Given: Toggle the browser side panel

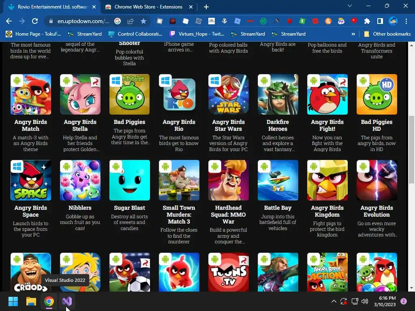Looking at the screenshot, I should click(x=380, y=21).
